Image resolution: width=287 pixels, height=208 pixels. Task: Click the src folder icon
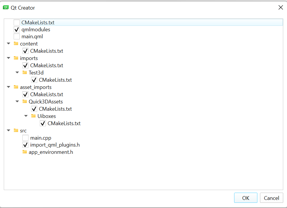tap(16, 130)
